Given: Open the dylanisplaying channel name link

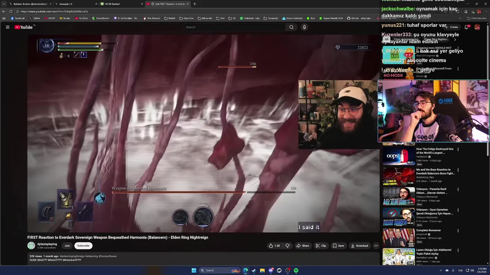Looking at the screenshot, I should (47, 244).
